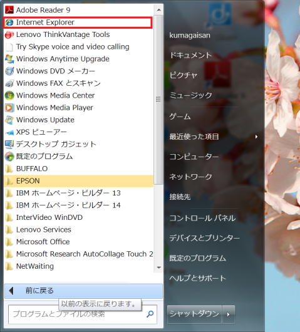Open Windows Anytime Upgrade icon
Screen dimensions: 300x332
coord(9,59)
